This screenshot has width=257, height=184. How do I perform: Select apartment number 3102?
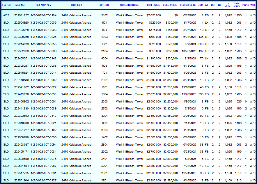point(104,15)
